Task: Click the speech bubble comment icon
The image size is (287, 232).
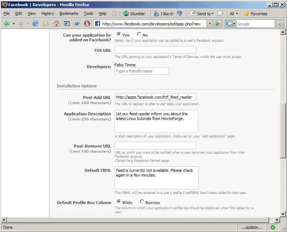Action: pos(220,13)
